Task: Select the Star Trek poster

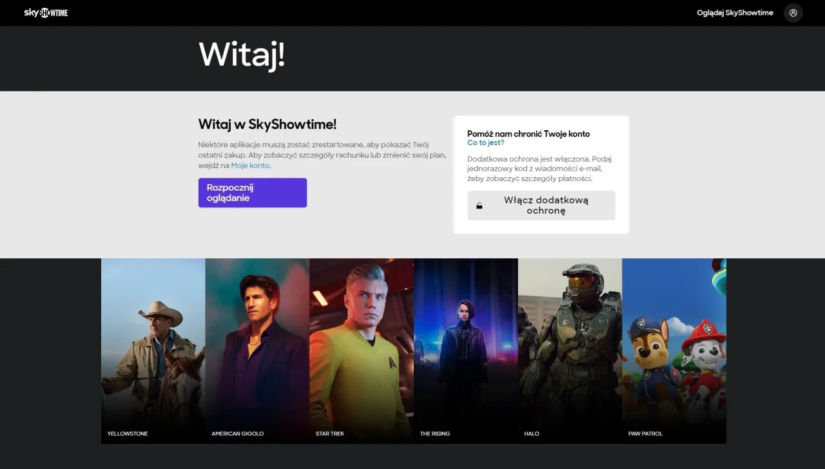Action: pos(362,350)
